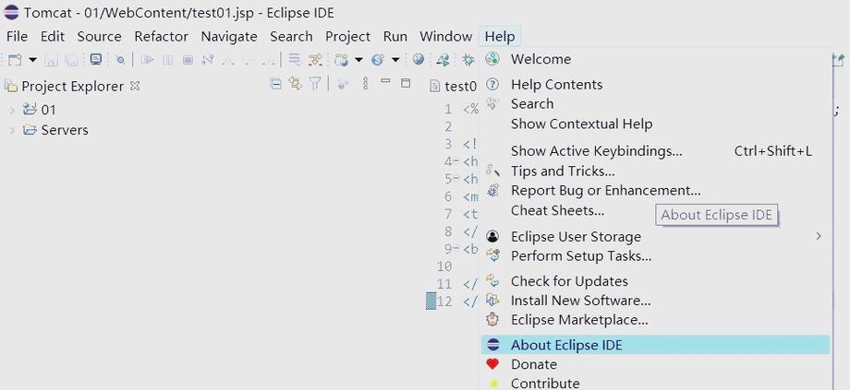
Task: Click the filter funnel icon in Project Explorer
Action: point(315,84)
